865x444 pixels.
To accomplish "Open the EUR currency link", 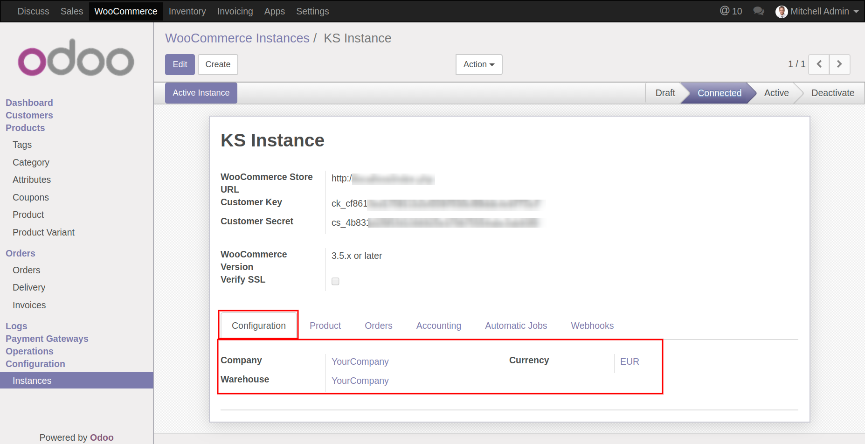I will 629,361.
